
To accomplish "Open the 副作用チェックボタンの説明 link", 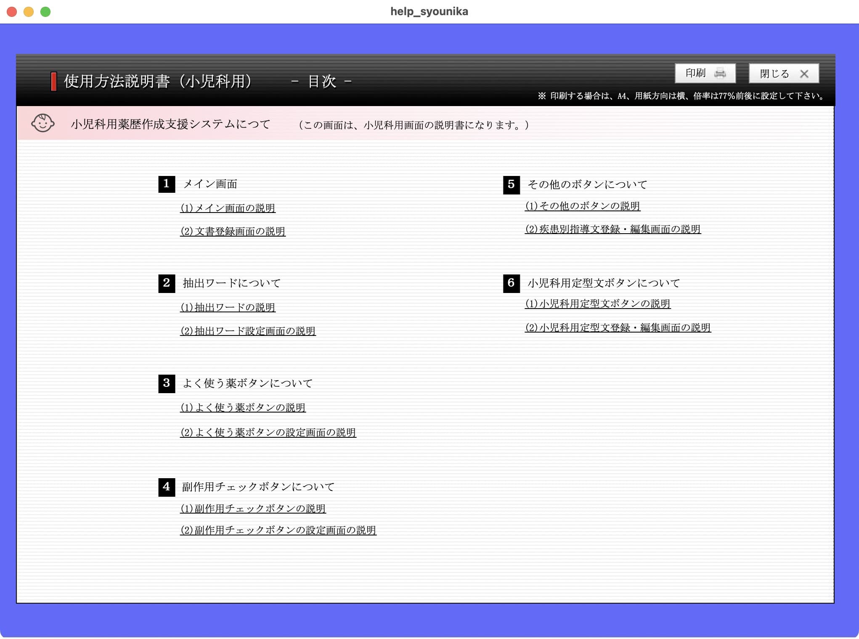I will (x=254, y=509).
